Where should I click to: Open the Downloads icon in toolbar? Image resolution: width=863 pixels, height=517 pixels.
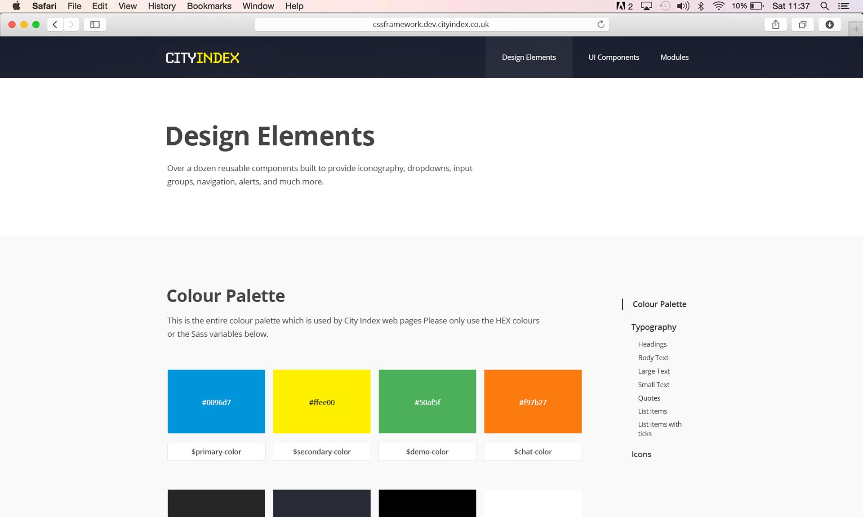[830, 24]
